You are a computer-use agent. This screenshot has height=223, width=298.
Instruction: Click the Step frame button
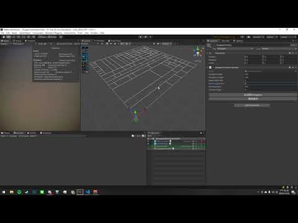click(151, 37)
